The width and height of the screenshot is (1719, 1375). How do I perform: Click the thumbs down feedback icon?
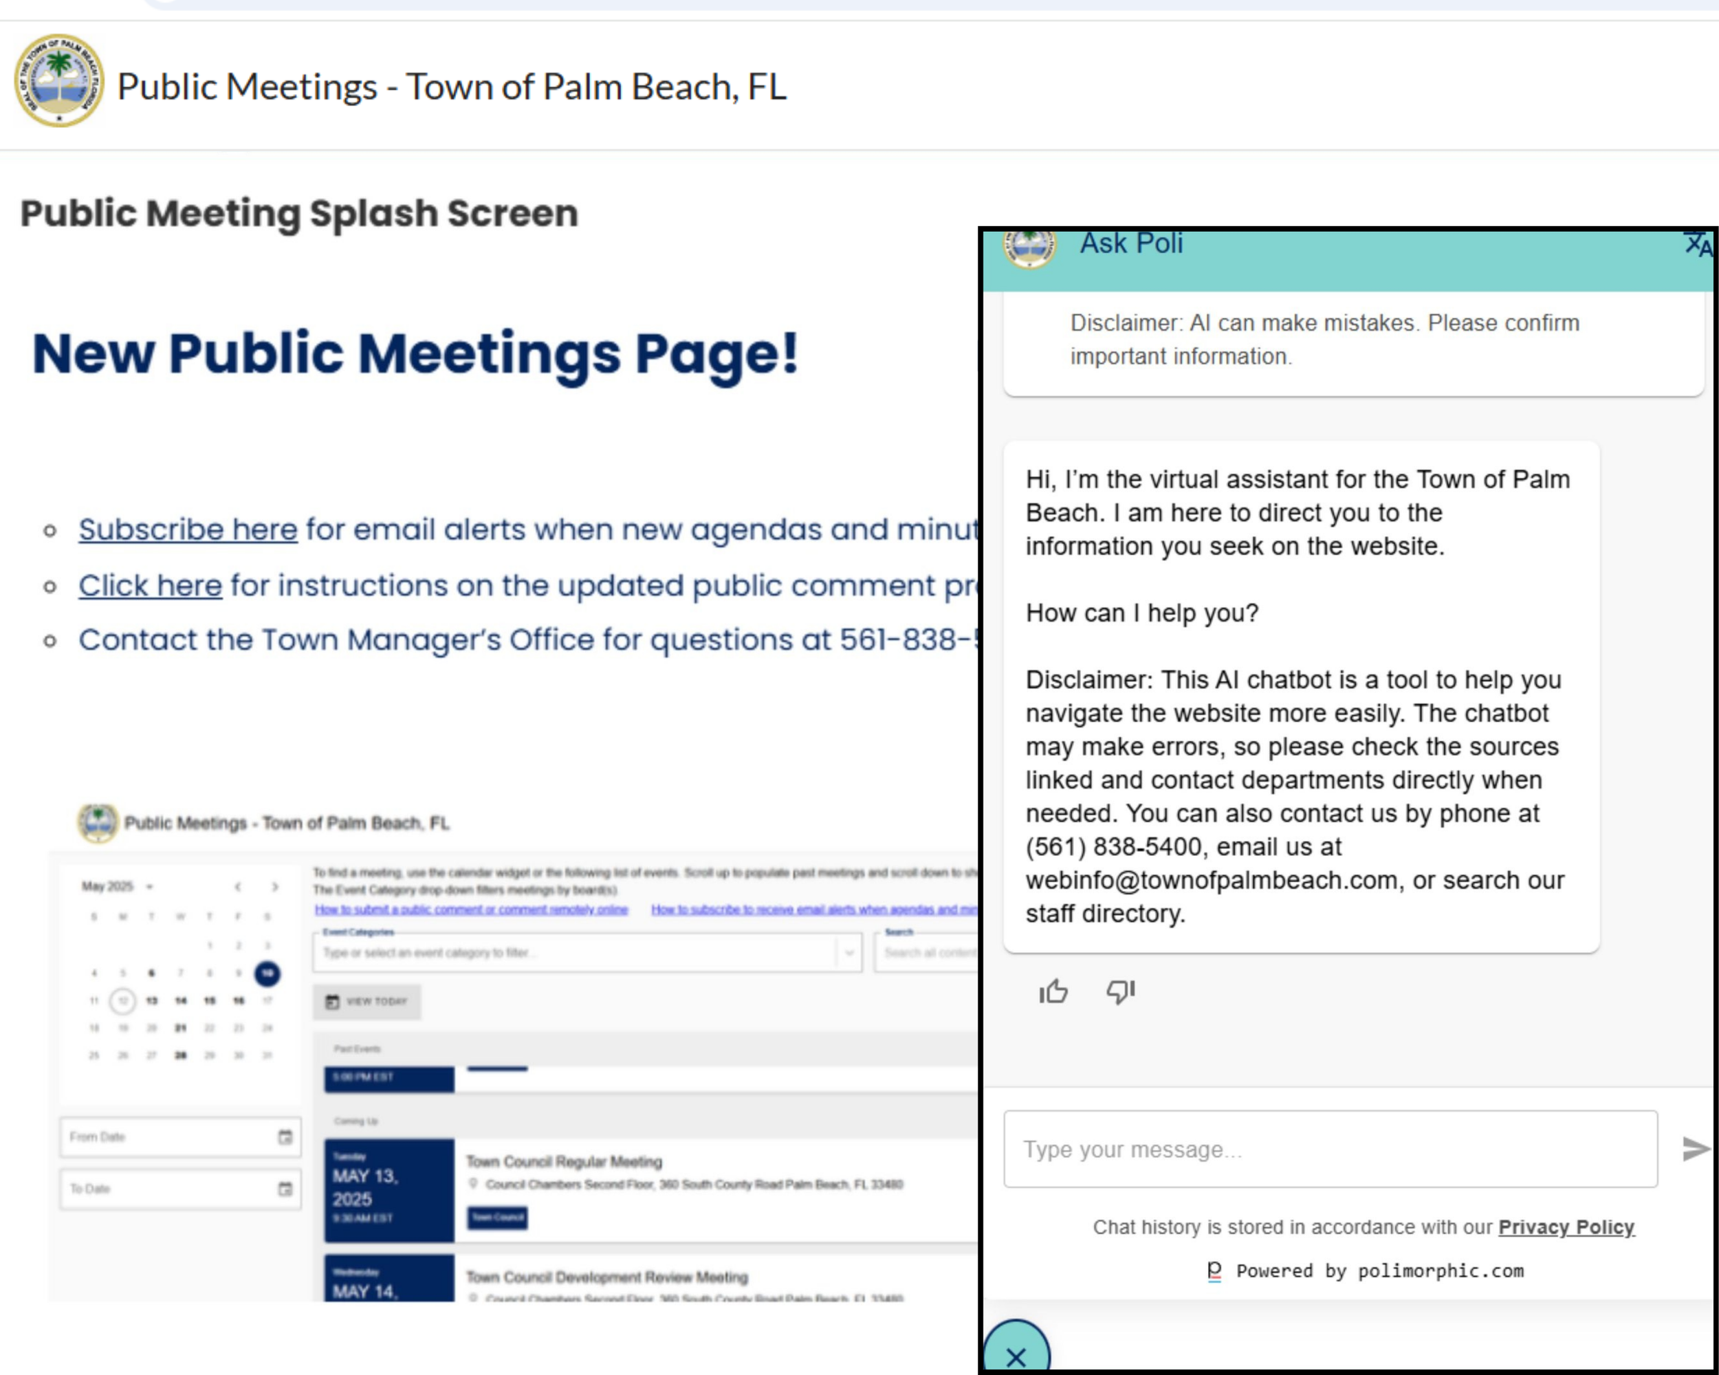click(x=1120, y=991)
